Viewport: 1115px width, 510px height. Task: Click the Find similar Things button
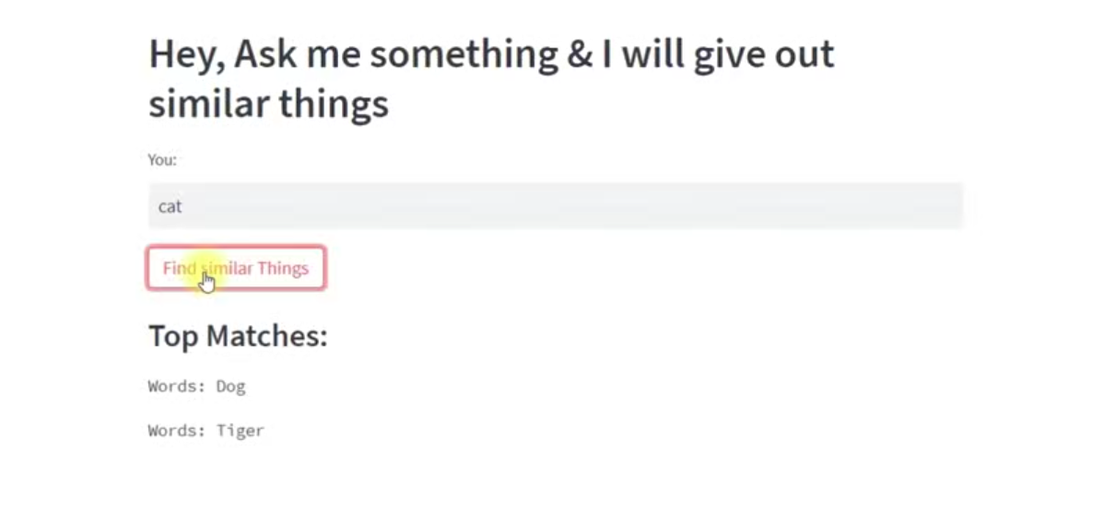tap(236, 268)
